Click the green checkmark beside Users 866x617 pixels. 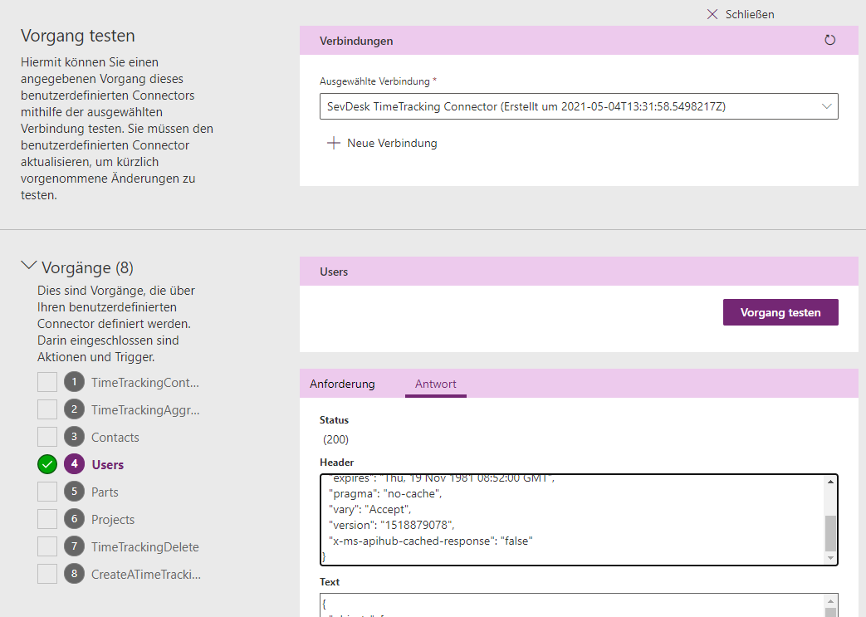[47, 464]
